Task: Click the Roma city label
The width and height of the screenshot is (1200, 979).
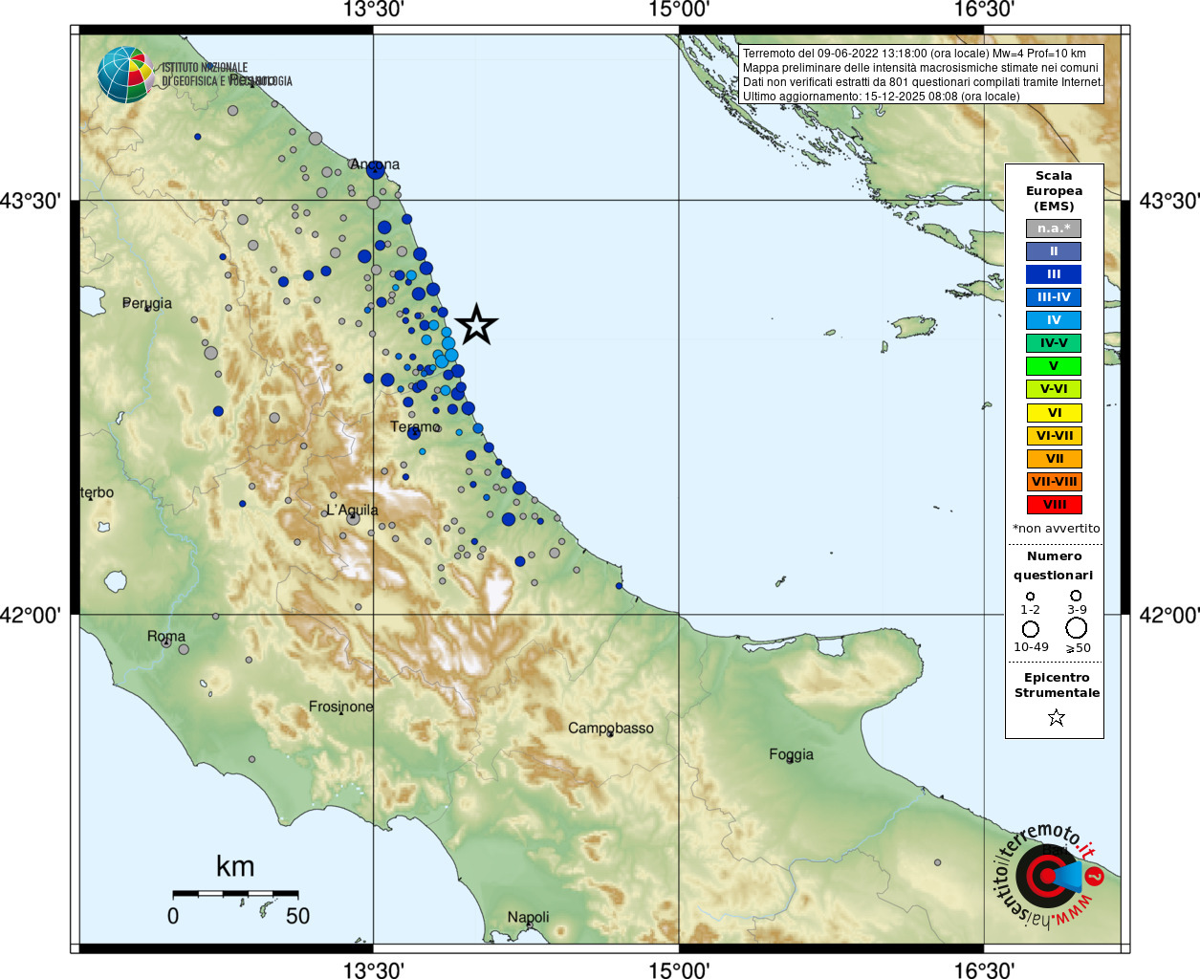Action: pos(166,636)
